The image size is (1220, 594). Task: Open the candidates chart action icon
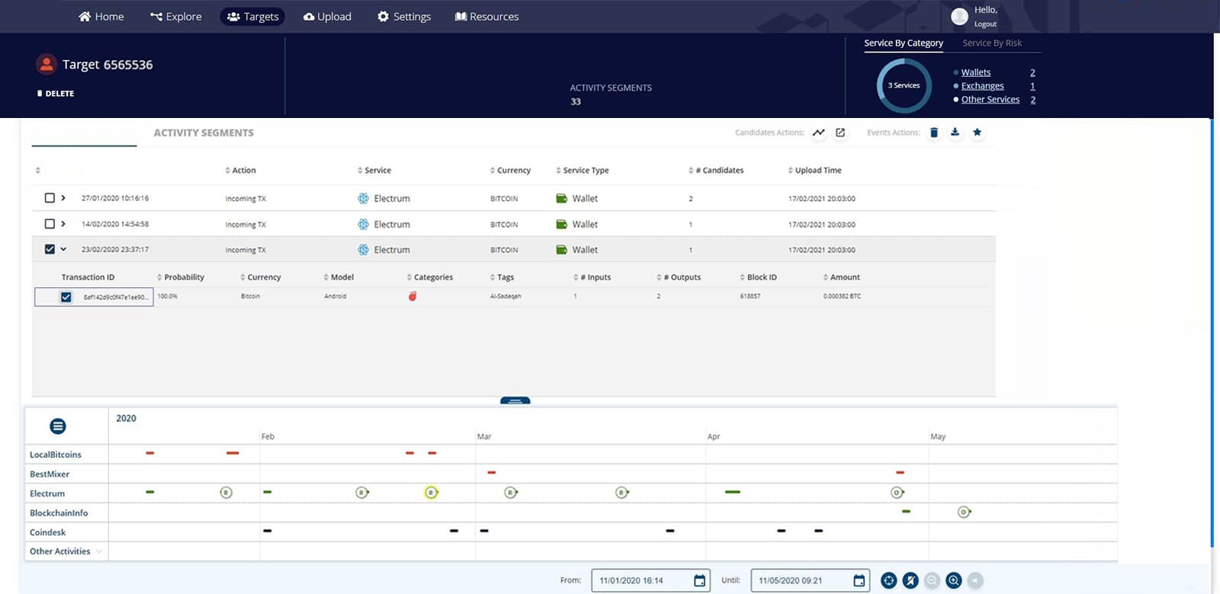tap(818, 133)
